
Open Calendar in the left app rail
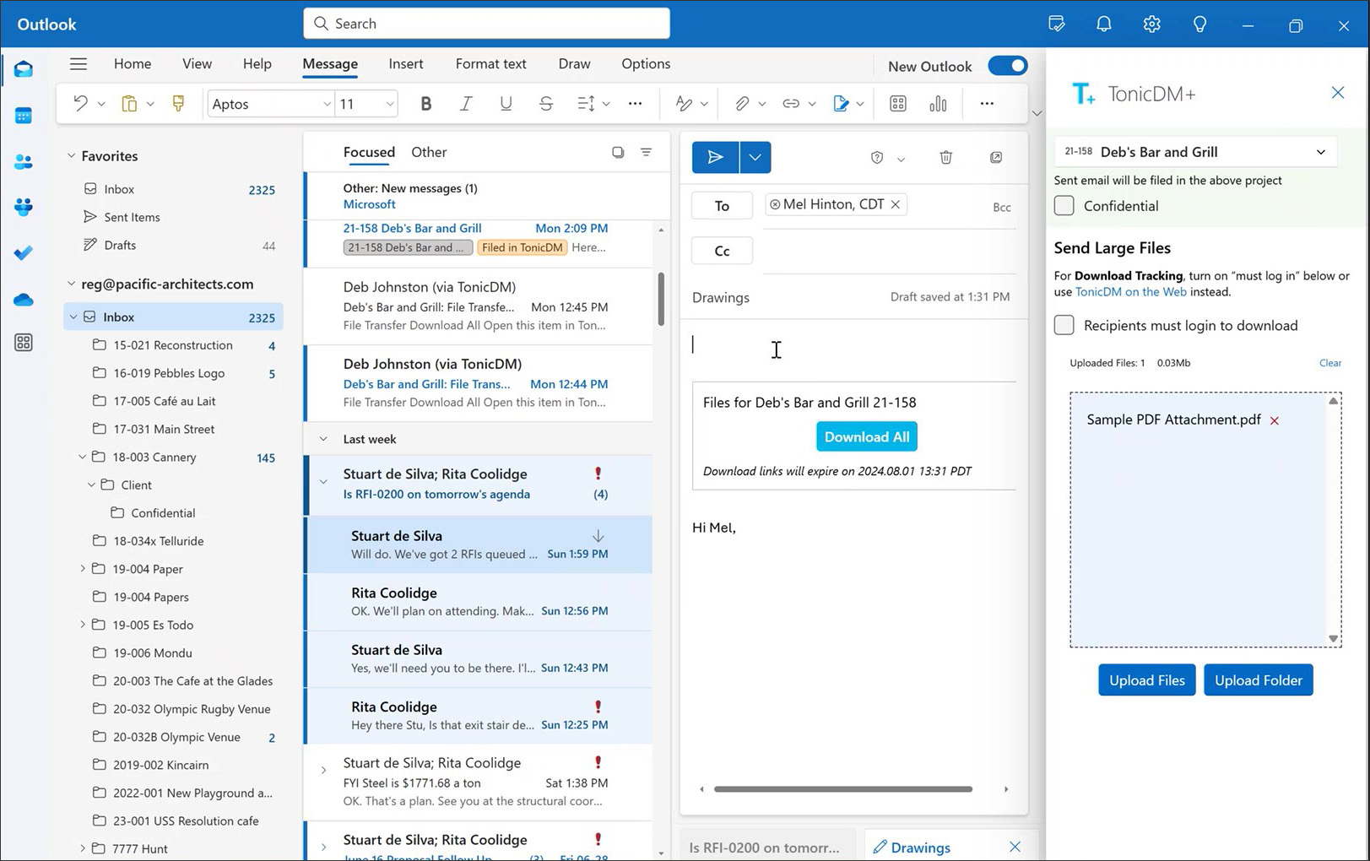(24, 116)
